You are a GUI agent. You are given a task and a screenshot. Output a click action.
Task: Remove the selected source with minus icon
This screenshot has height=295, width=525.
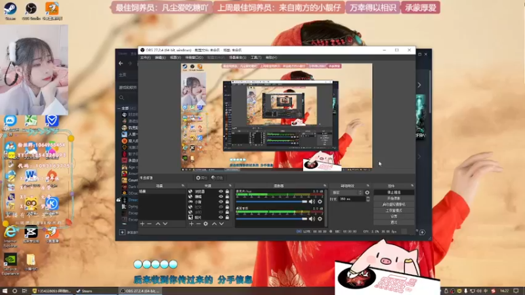click(x=198, y=224)
